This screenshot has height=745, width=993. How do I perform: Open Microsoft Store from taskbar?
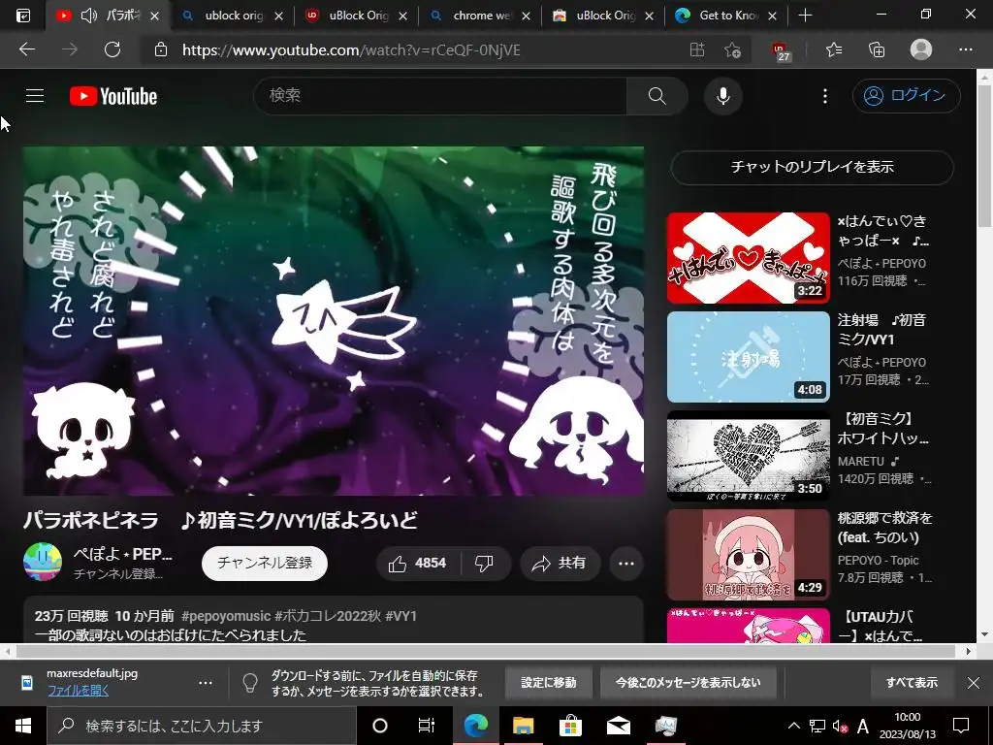pyautogui.click(x=570, y=726)
